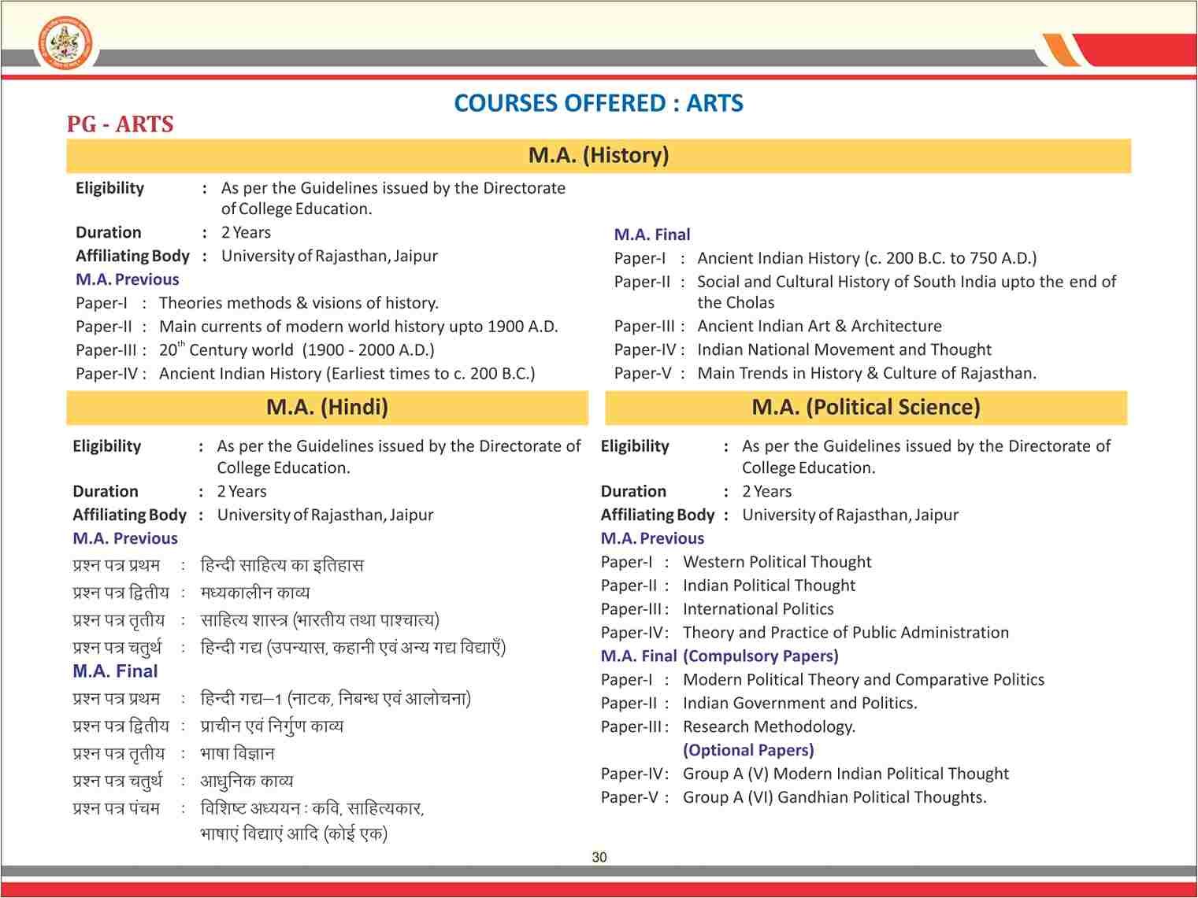This screenshot has width=1198, height=898.
Task: Click 'Theory and Practice of Public Administration'
Action: [x=846, y=633]
